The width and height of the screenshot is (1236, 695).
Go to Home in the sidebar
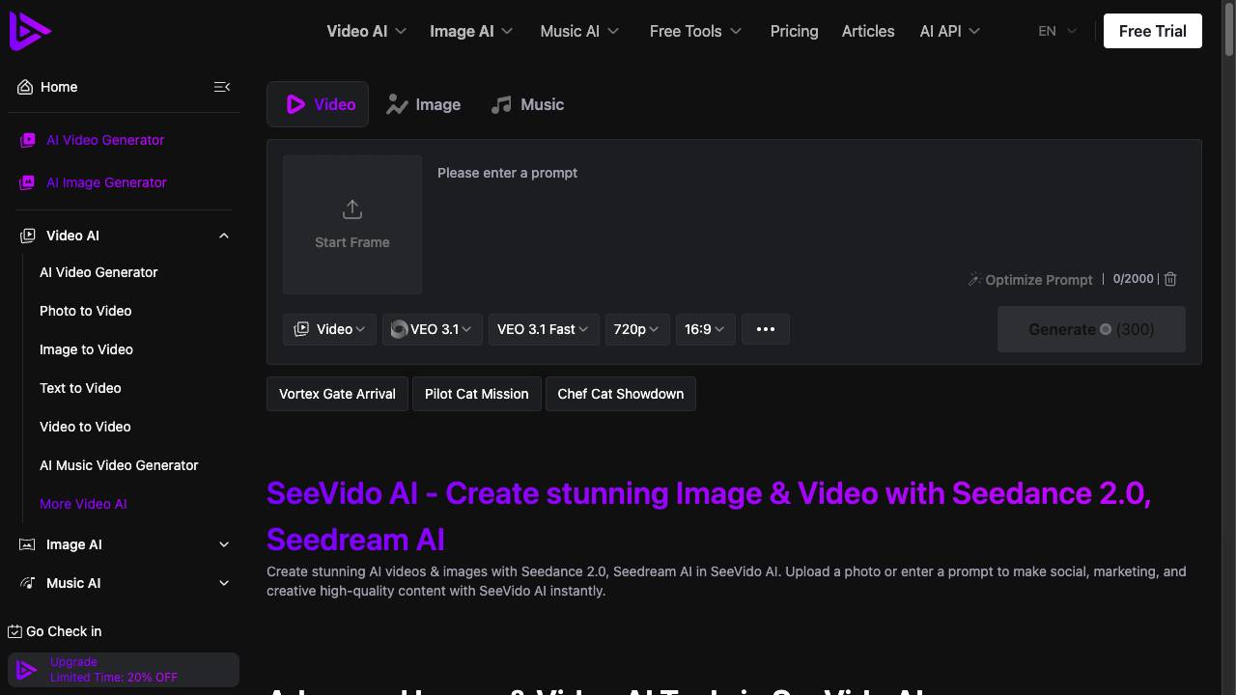59,87
